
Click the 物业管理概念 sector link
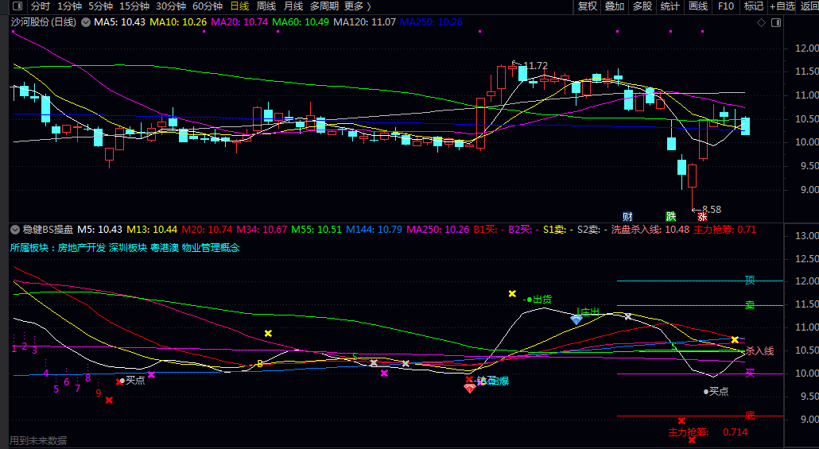coord(211,248)
